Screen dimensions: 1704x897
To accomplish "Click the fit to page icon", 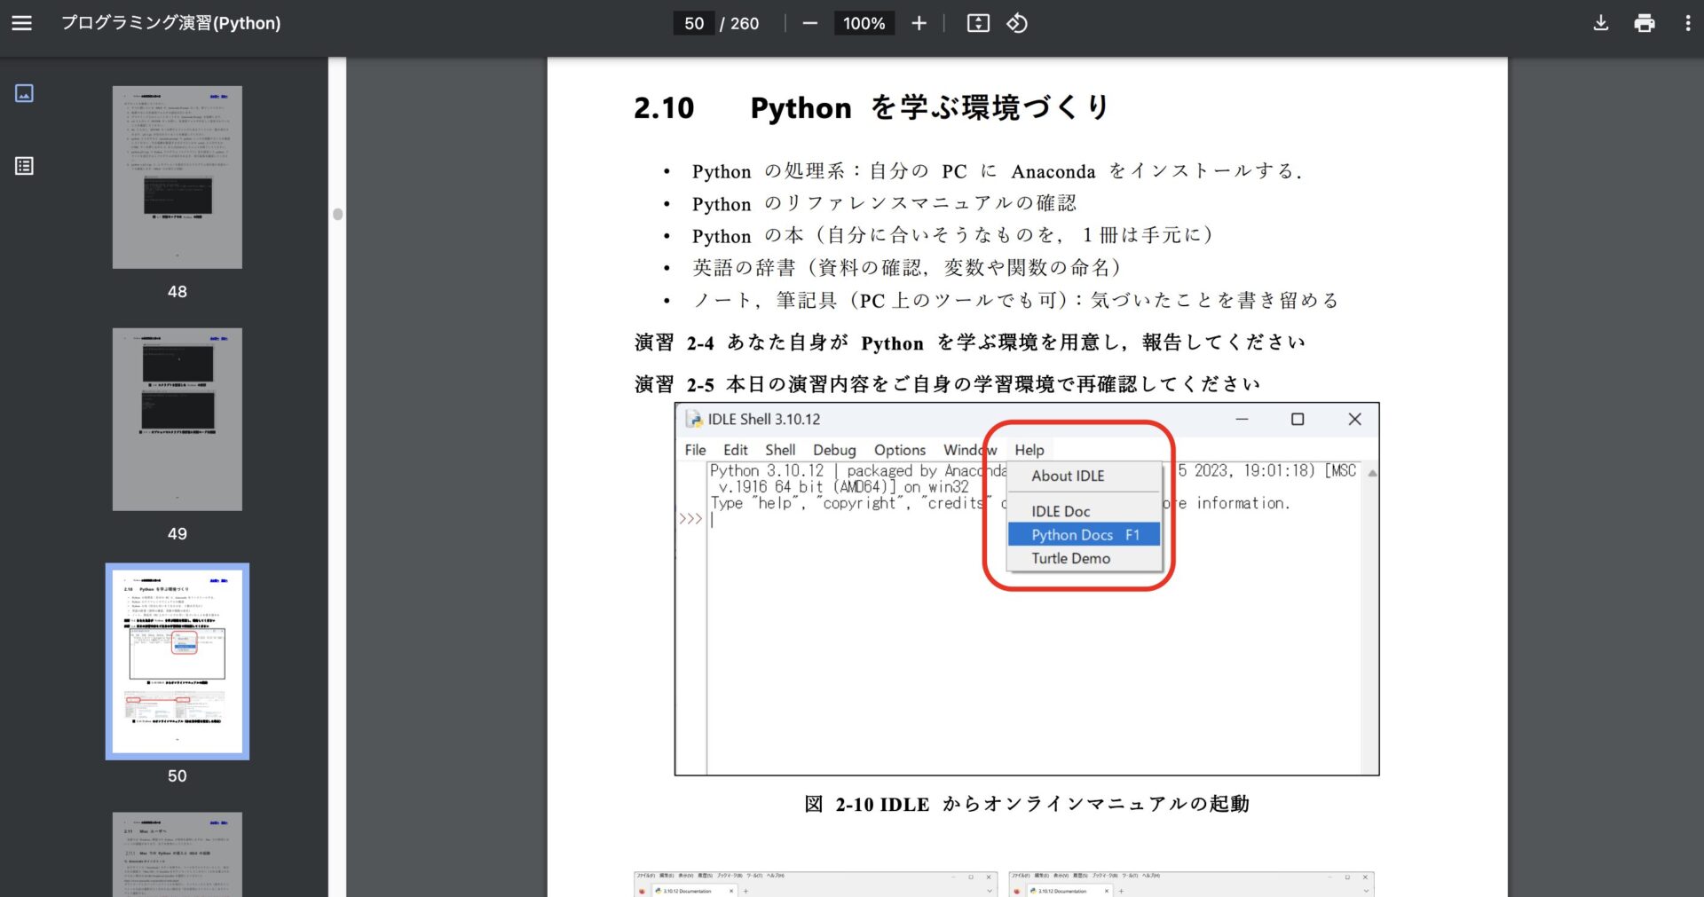I will pos(977,23).
